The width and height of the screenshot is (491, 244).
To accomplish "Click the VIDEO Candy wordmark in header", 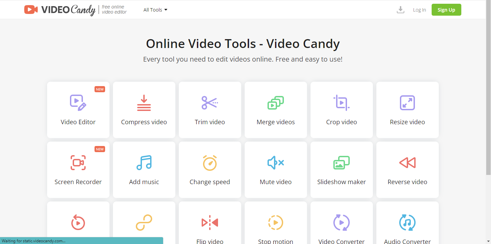I will click(68, 10).
